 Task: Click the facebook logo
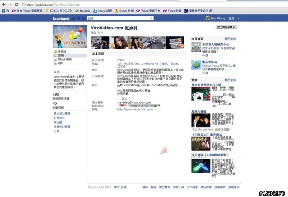point(61,18)
